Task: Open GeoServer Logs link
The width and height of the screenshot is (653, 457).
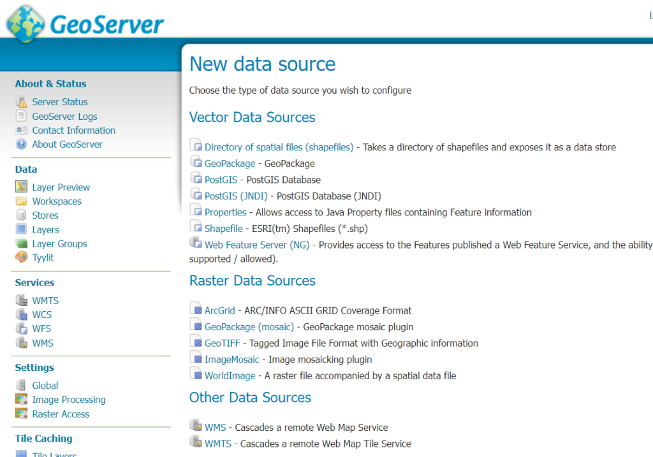Action: coord(64,117)
